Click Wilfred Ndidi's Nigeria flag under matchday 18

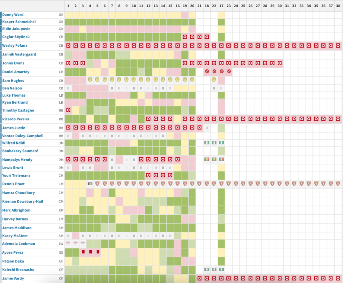tap(207, 143)
